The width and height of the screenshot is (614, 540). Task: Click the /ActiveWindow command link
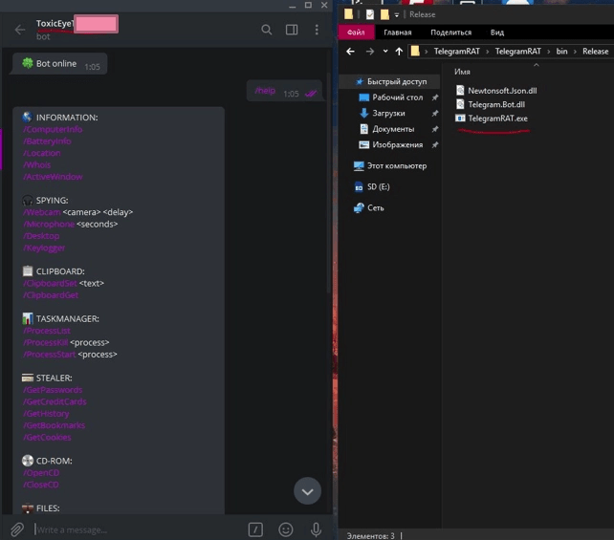[53, 177]
